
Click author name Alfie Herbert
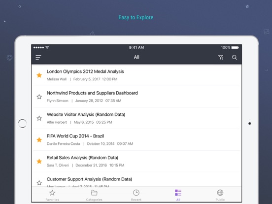(x=57, y=122)
